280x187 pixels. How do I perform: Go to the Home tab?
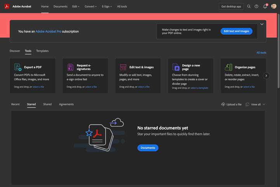[45, 7]
